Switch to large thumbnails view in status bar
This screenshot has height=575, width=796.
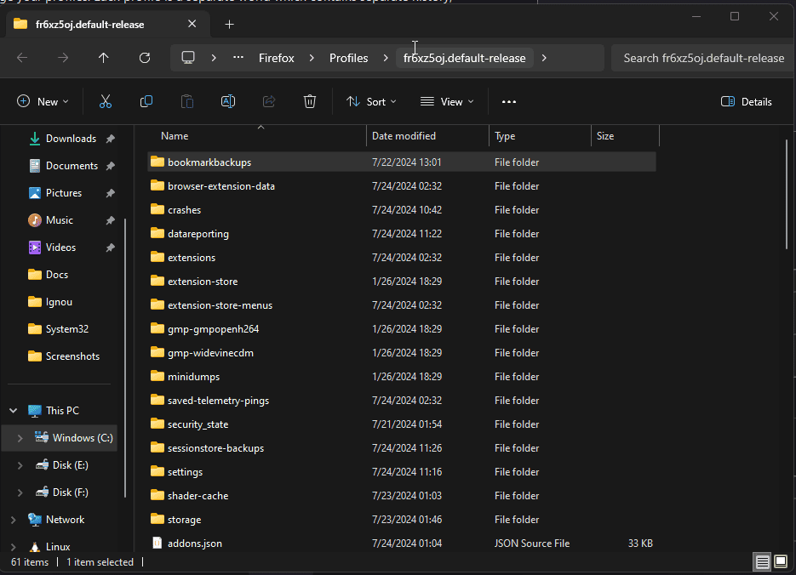click(781, 562)
